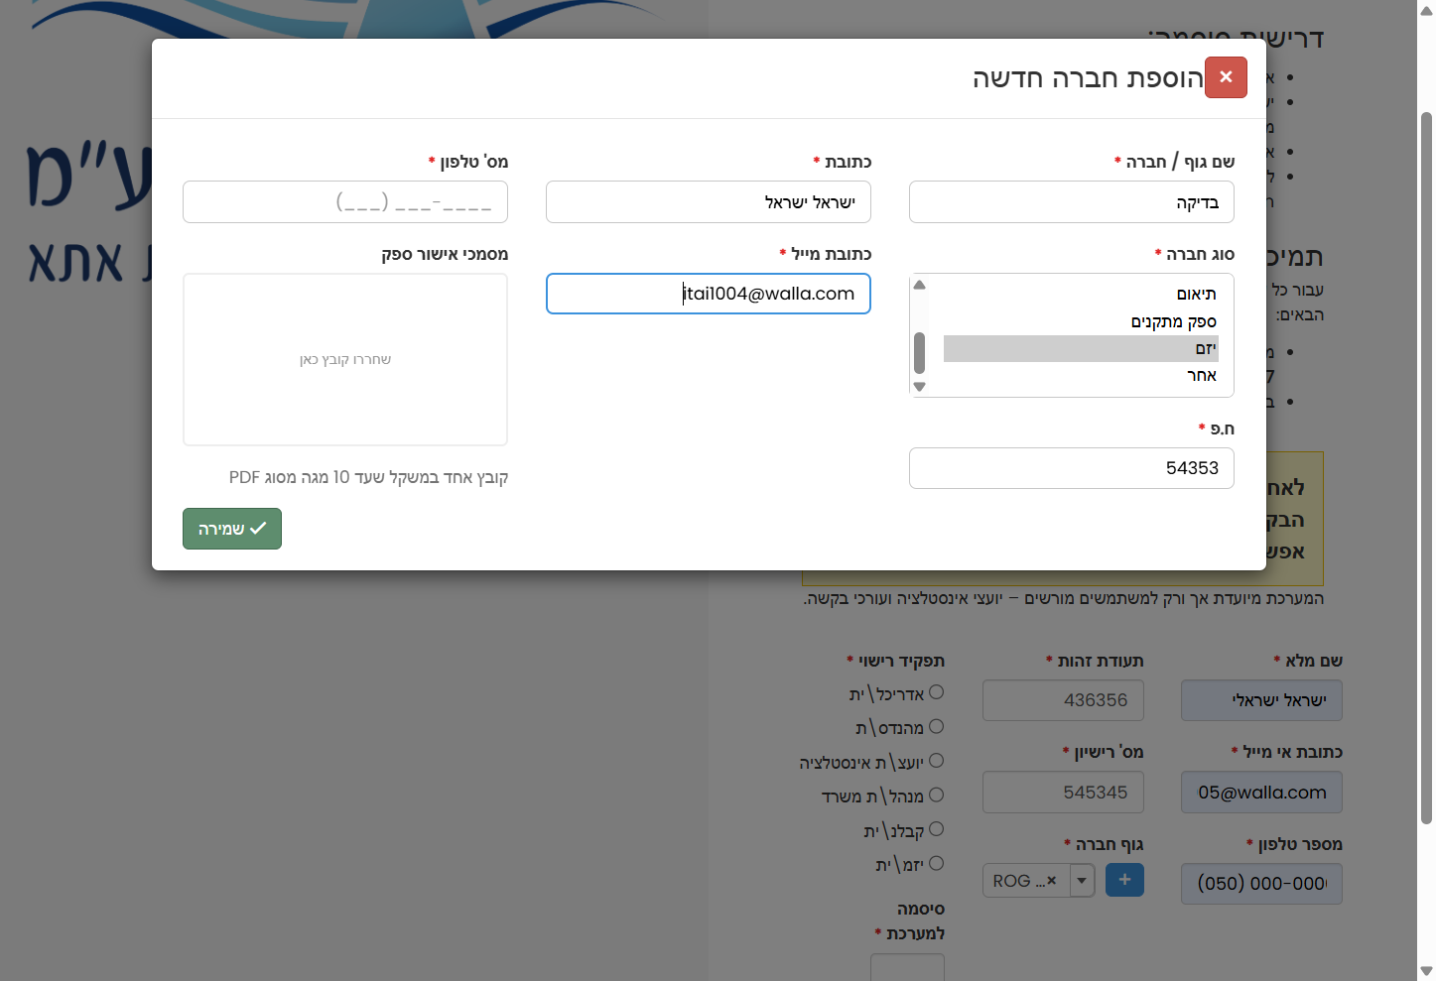Image resolution: width=1436 pixels, height=981 pixels.
Task: Select מנהל\ת משרד radio button
Action: click(936, 795)
